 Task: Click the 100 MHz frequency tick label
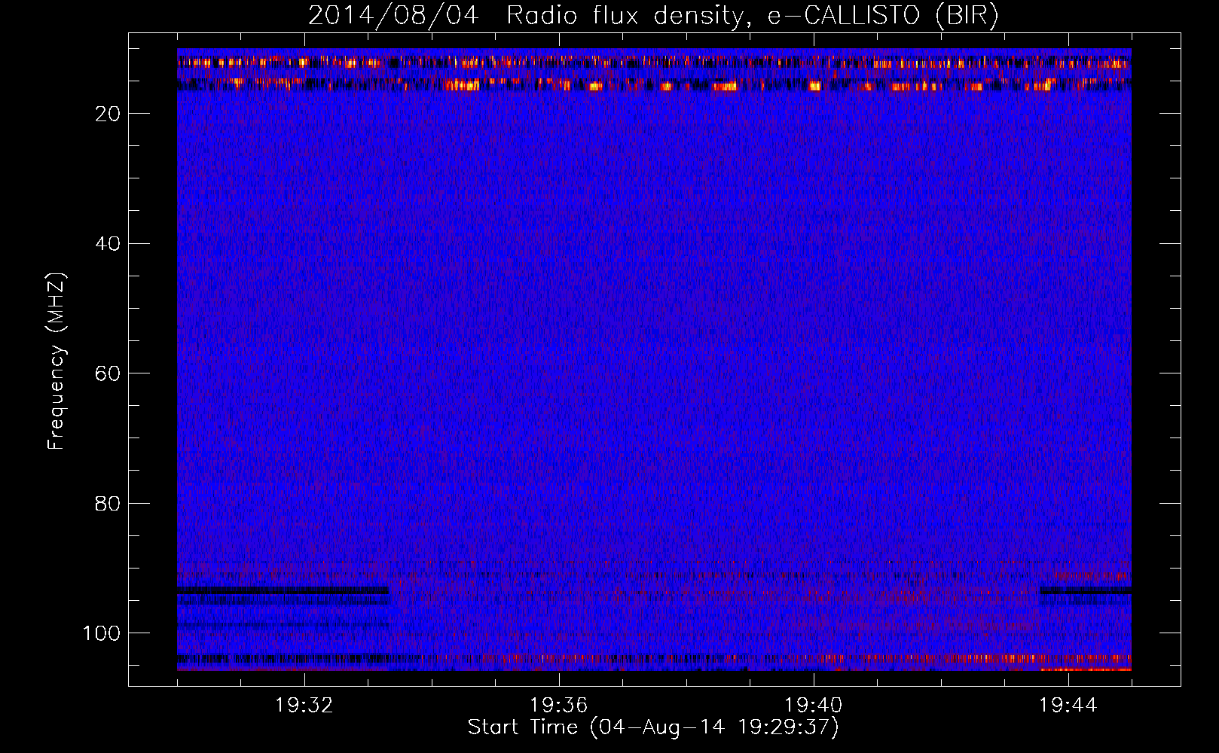(x=102, y=633)
